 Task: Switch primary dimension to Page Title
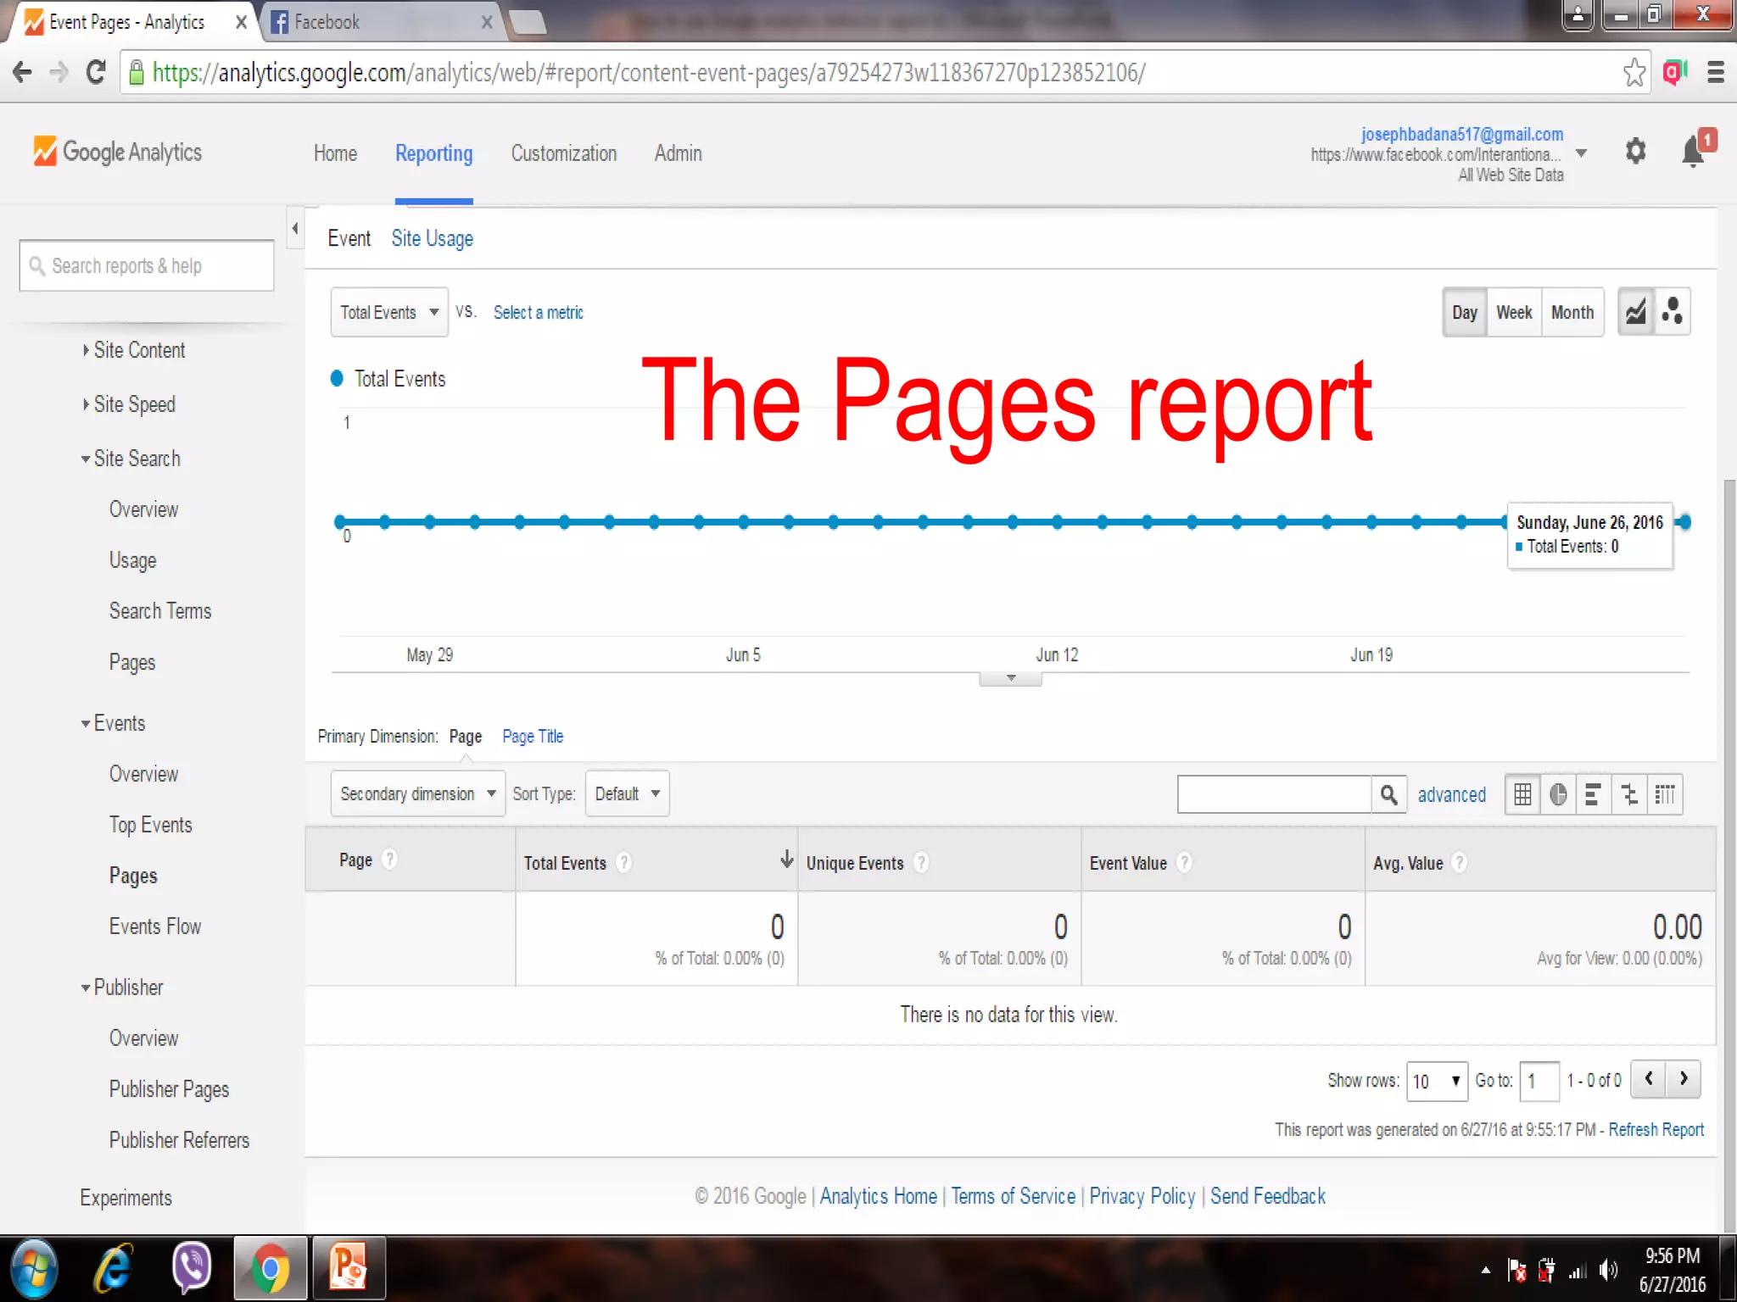(533, 736)
